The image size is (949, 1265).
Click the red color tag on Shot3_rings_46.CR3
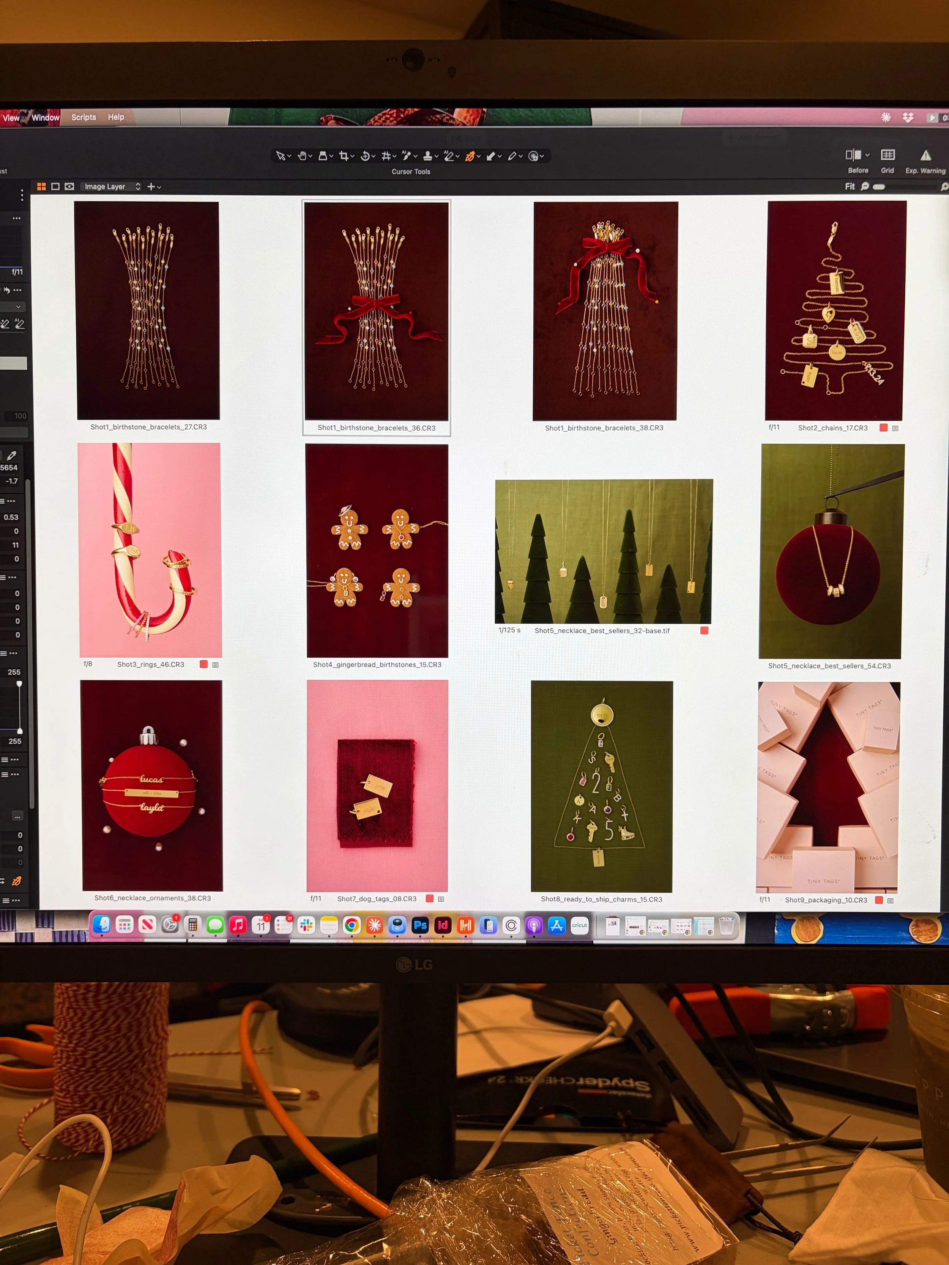click(203, 664)
